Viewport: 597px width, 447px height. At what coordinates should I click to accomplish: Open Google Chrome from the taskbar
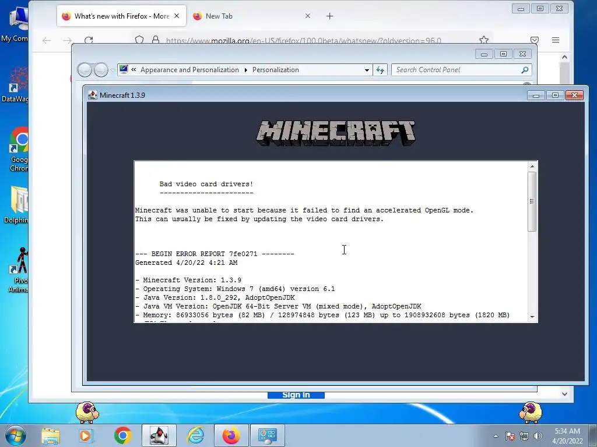(x=122, y=435)
